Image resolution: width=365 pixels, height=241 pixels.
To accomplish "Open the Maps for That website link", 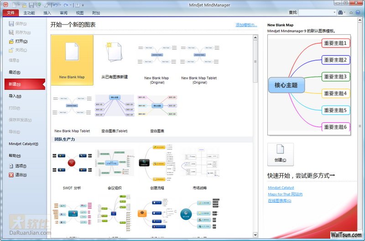I will pos(285,194).
